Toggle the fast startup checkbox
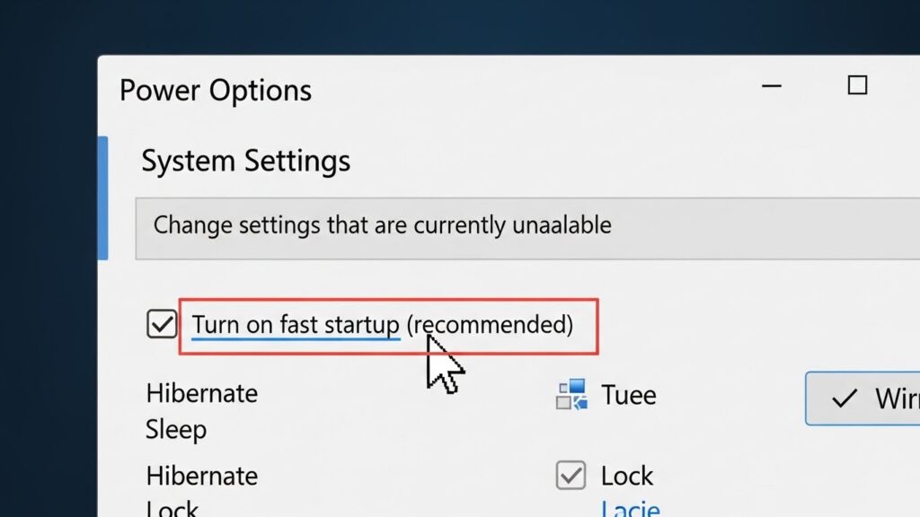 pos(162,324)
